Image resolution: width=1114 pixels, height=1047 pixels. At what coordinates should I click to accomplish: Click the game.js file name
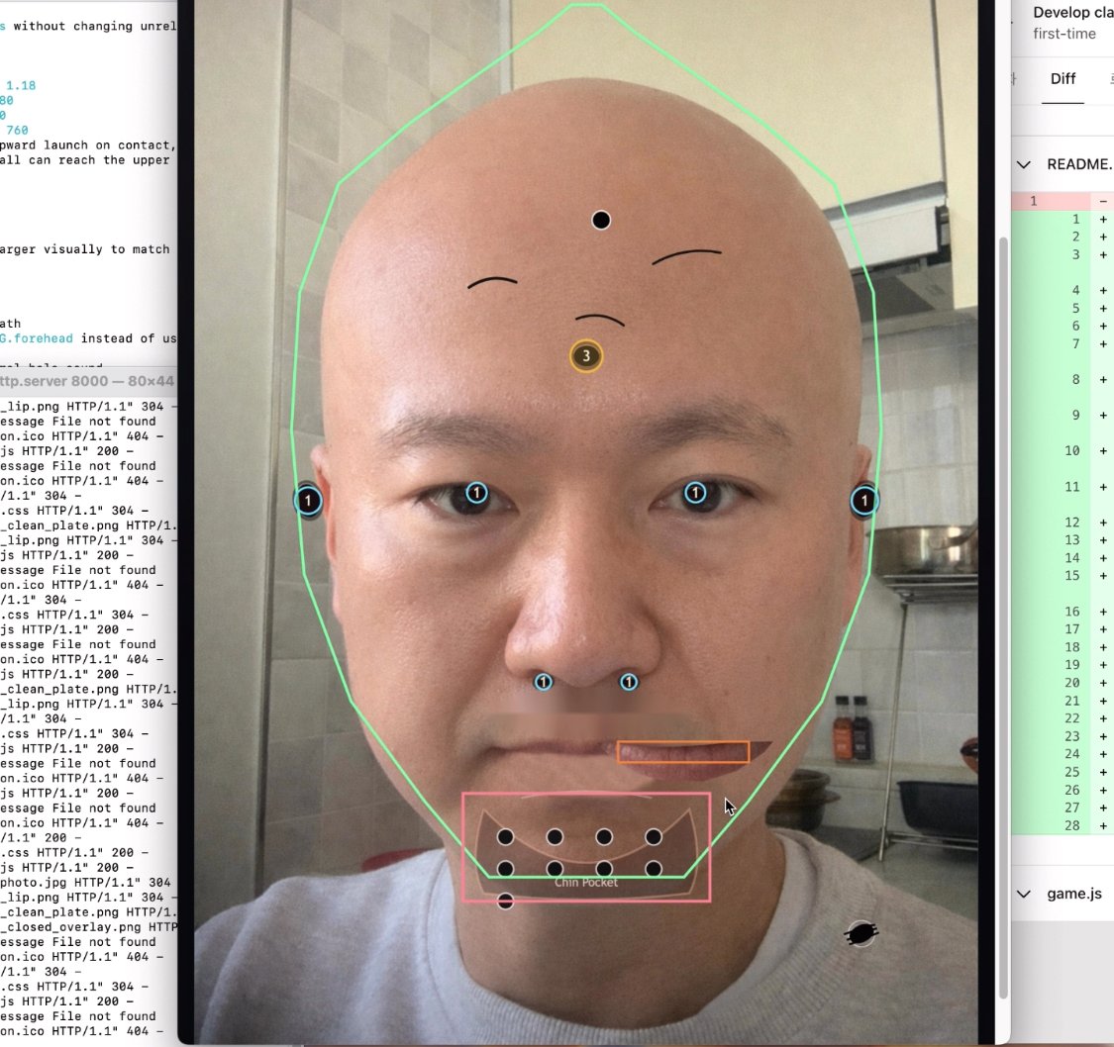(1074, 894)
